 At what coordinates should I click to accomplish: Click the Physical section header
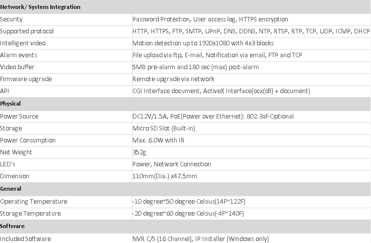point(10,104)
